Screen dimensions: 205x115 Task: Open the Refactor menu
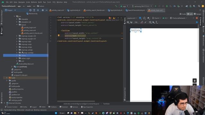[34, 2]
